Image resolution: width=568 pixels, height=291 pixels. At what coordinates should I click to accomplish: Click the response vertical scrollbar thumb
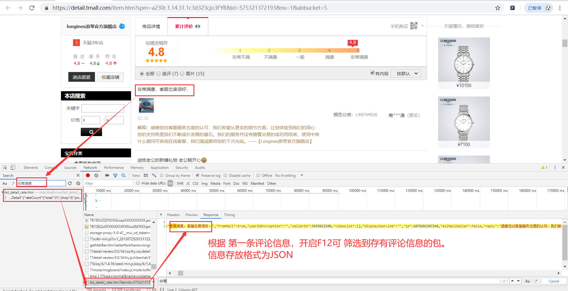(x=565, y=243)
